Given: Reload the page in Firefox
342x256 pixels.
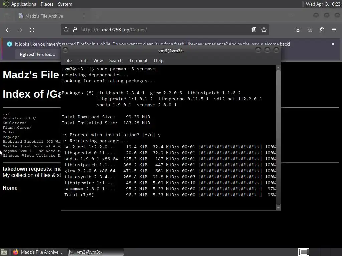Looking at the screenshot, I should pyautogui.click(x=32, y=30).
